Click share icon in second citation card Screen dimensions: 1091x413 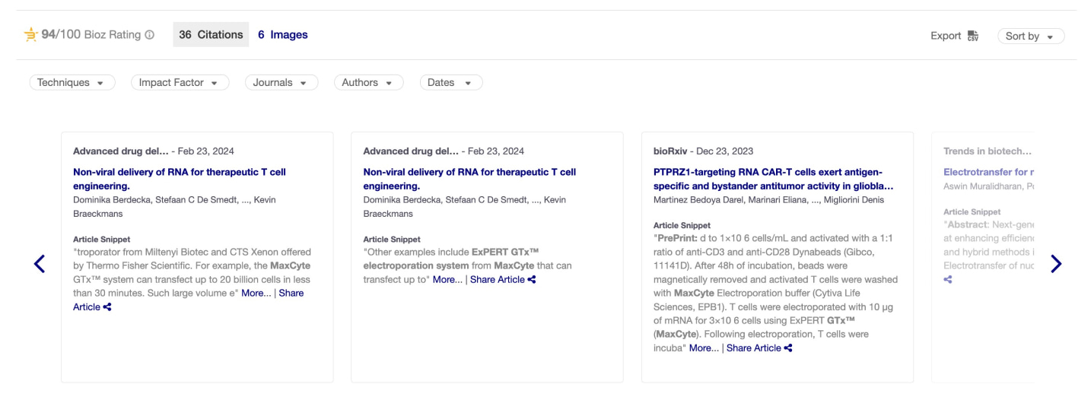(x=532, y=280)
